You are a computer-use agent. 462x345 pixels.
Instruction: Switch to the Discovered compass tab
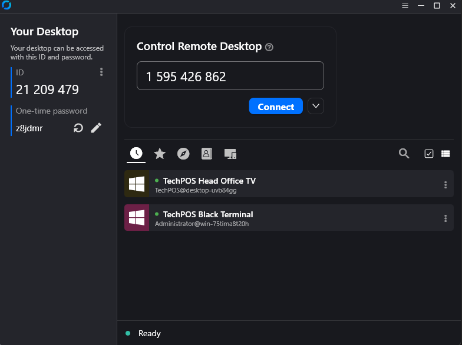[183, 154]
